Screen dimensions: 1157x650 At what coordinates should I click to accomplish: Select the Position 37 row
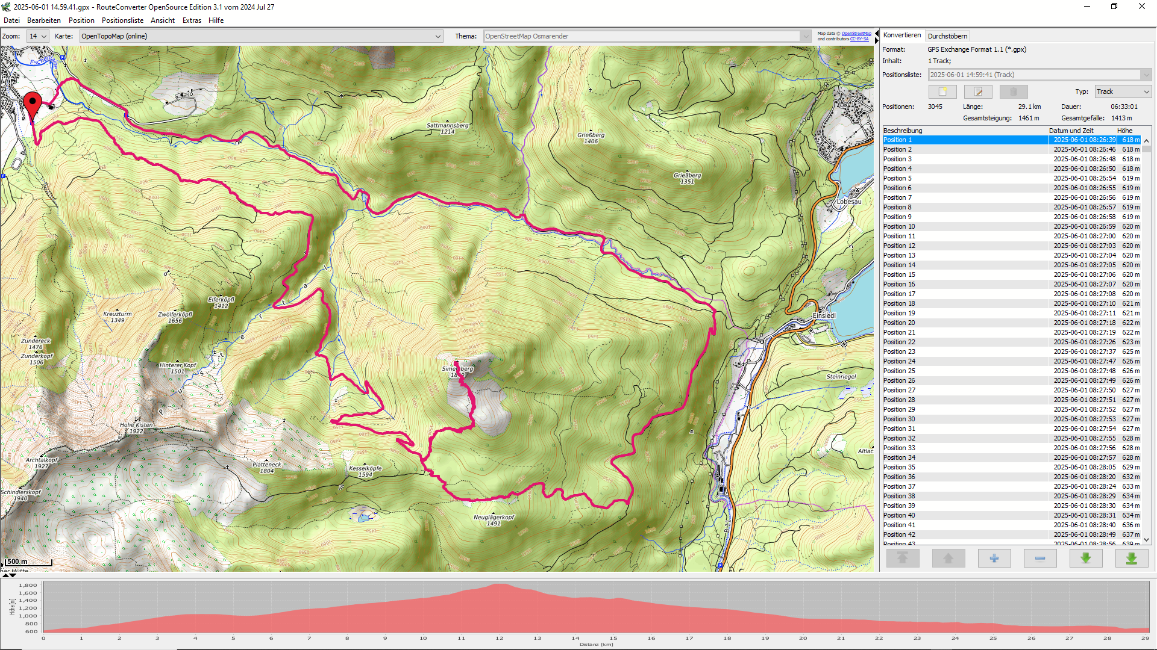pyautogui.click(x=1012, y=486)
